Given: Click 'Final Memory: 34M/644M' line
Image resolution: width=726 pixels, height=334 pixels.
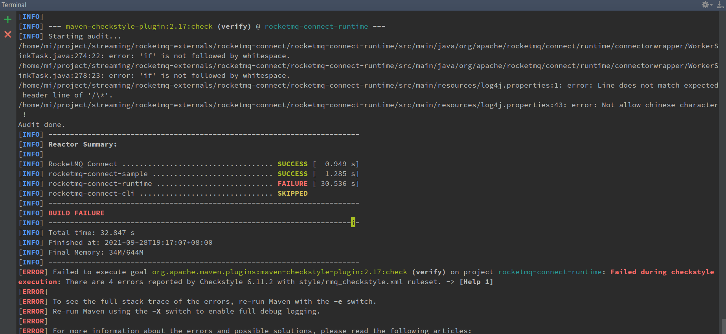Looking at the screenshot, I should click(x=96, y=252).
